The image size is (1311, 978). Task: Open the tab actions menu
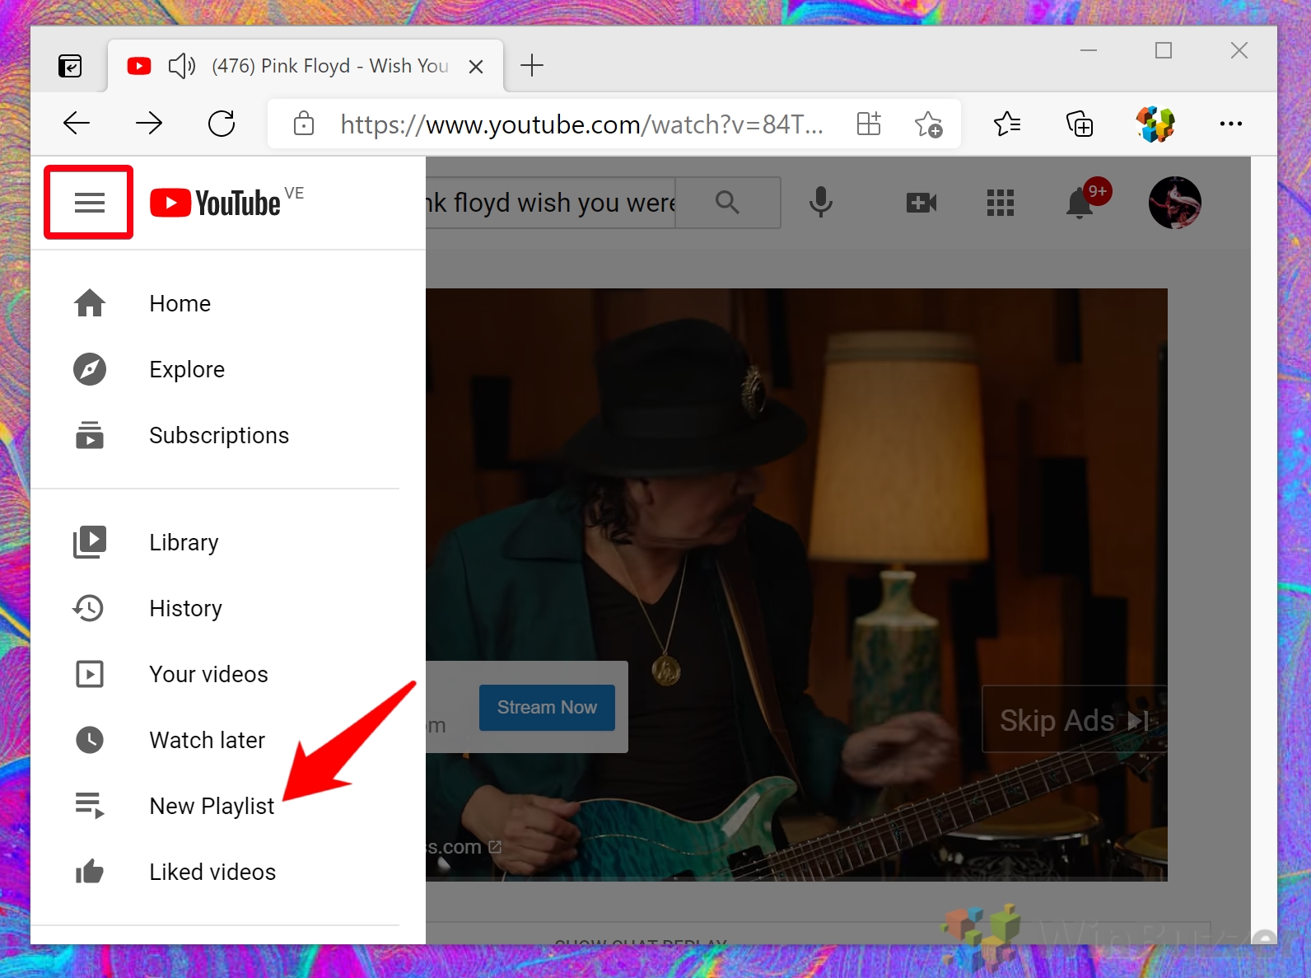pos(70,65)
